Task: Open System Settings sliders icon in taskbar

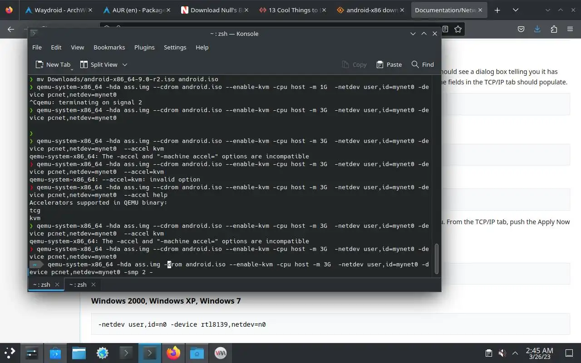Action: (32, 353)
